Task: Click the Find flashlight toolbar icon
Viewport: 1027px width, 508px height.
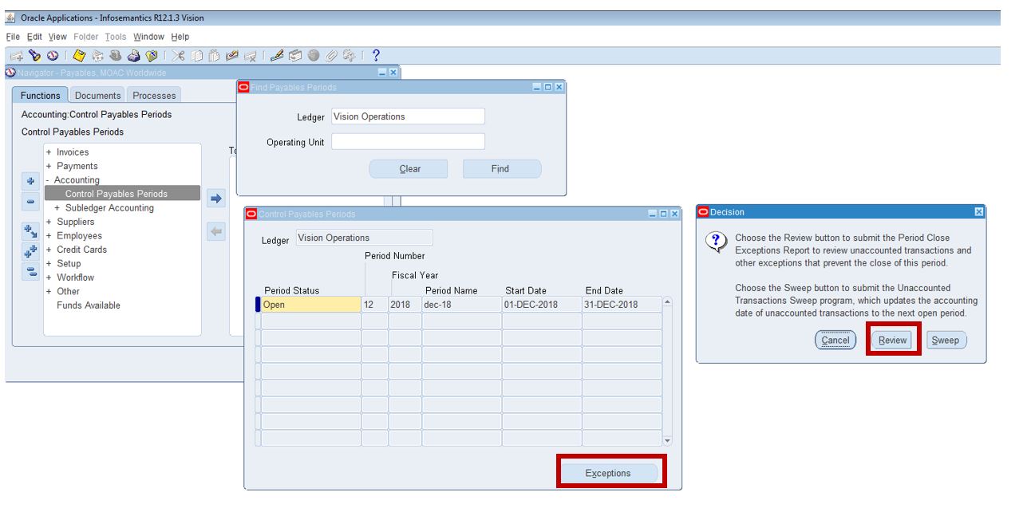Action: 34,56
